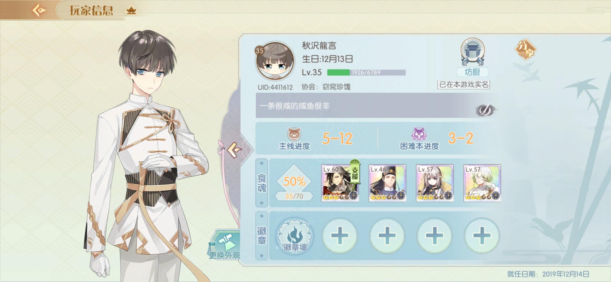Tap the back arrow icon

tap(39, 10)
